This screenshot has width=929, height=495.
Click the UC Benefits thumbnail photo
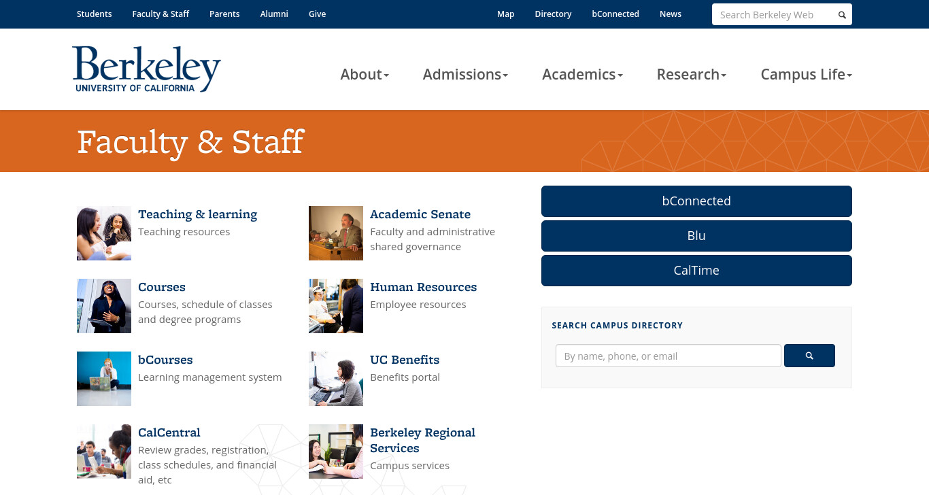(336, 379)
